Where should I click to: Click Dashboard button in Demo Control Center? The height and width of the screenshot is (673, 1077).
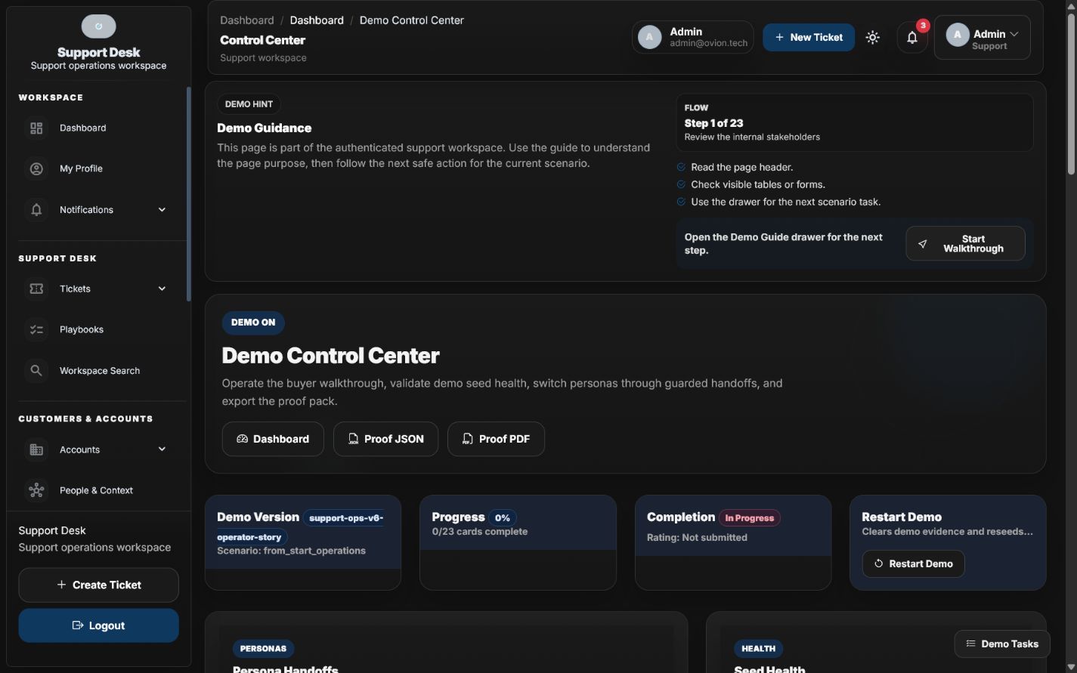tap(273, 439)
